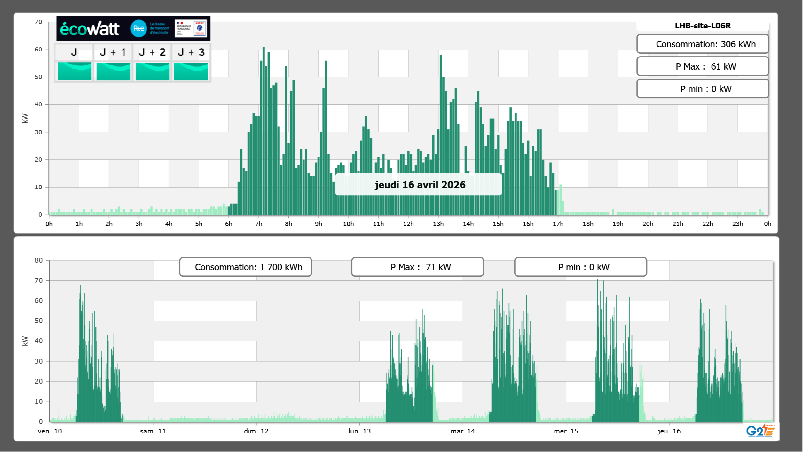The height and width of the screenshot is (452, 803).
Task: Click the green signal tile under J + 3
Action: click(191, 71)
